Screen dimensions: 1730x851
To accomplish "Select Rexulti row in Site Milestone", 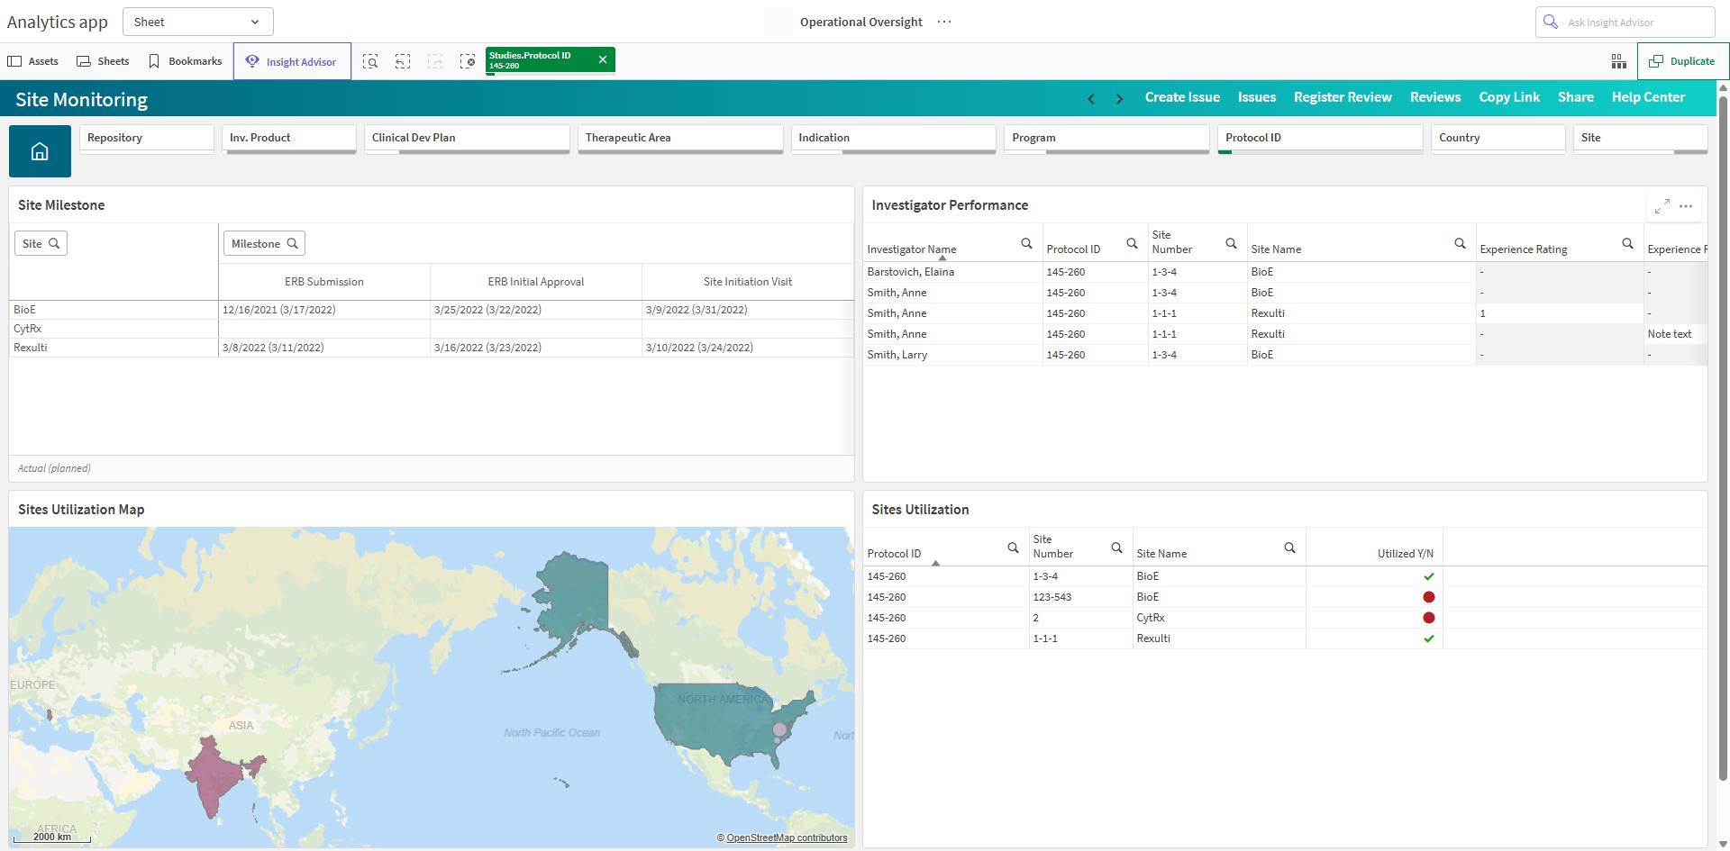I will [x=114, y=348].
